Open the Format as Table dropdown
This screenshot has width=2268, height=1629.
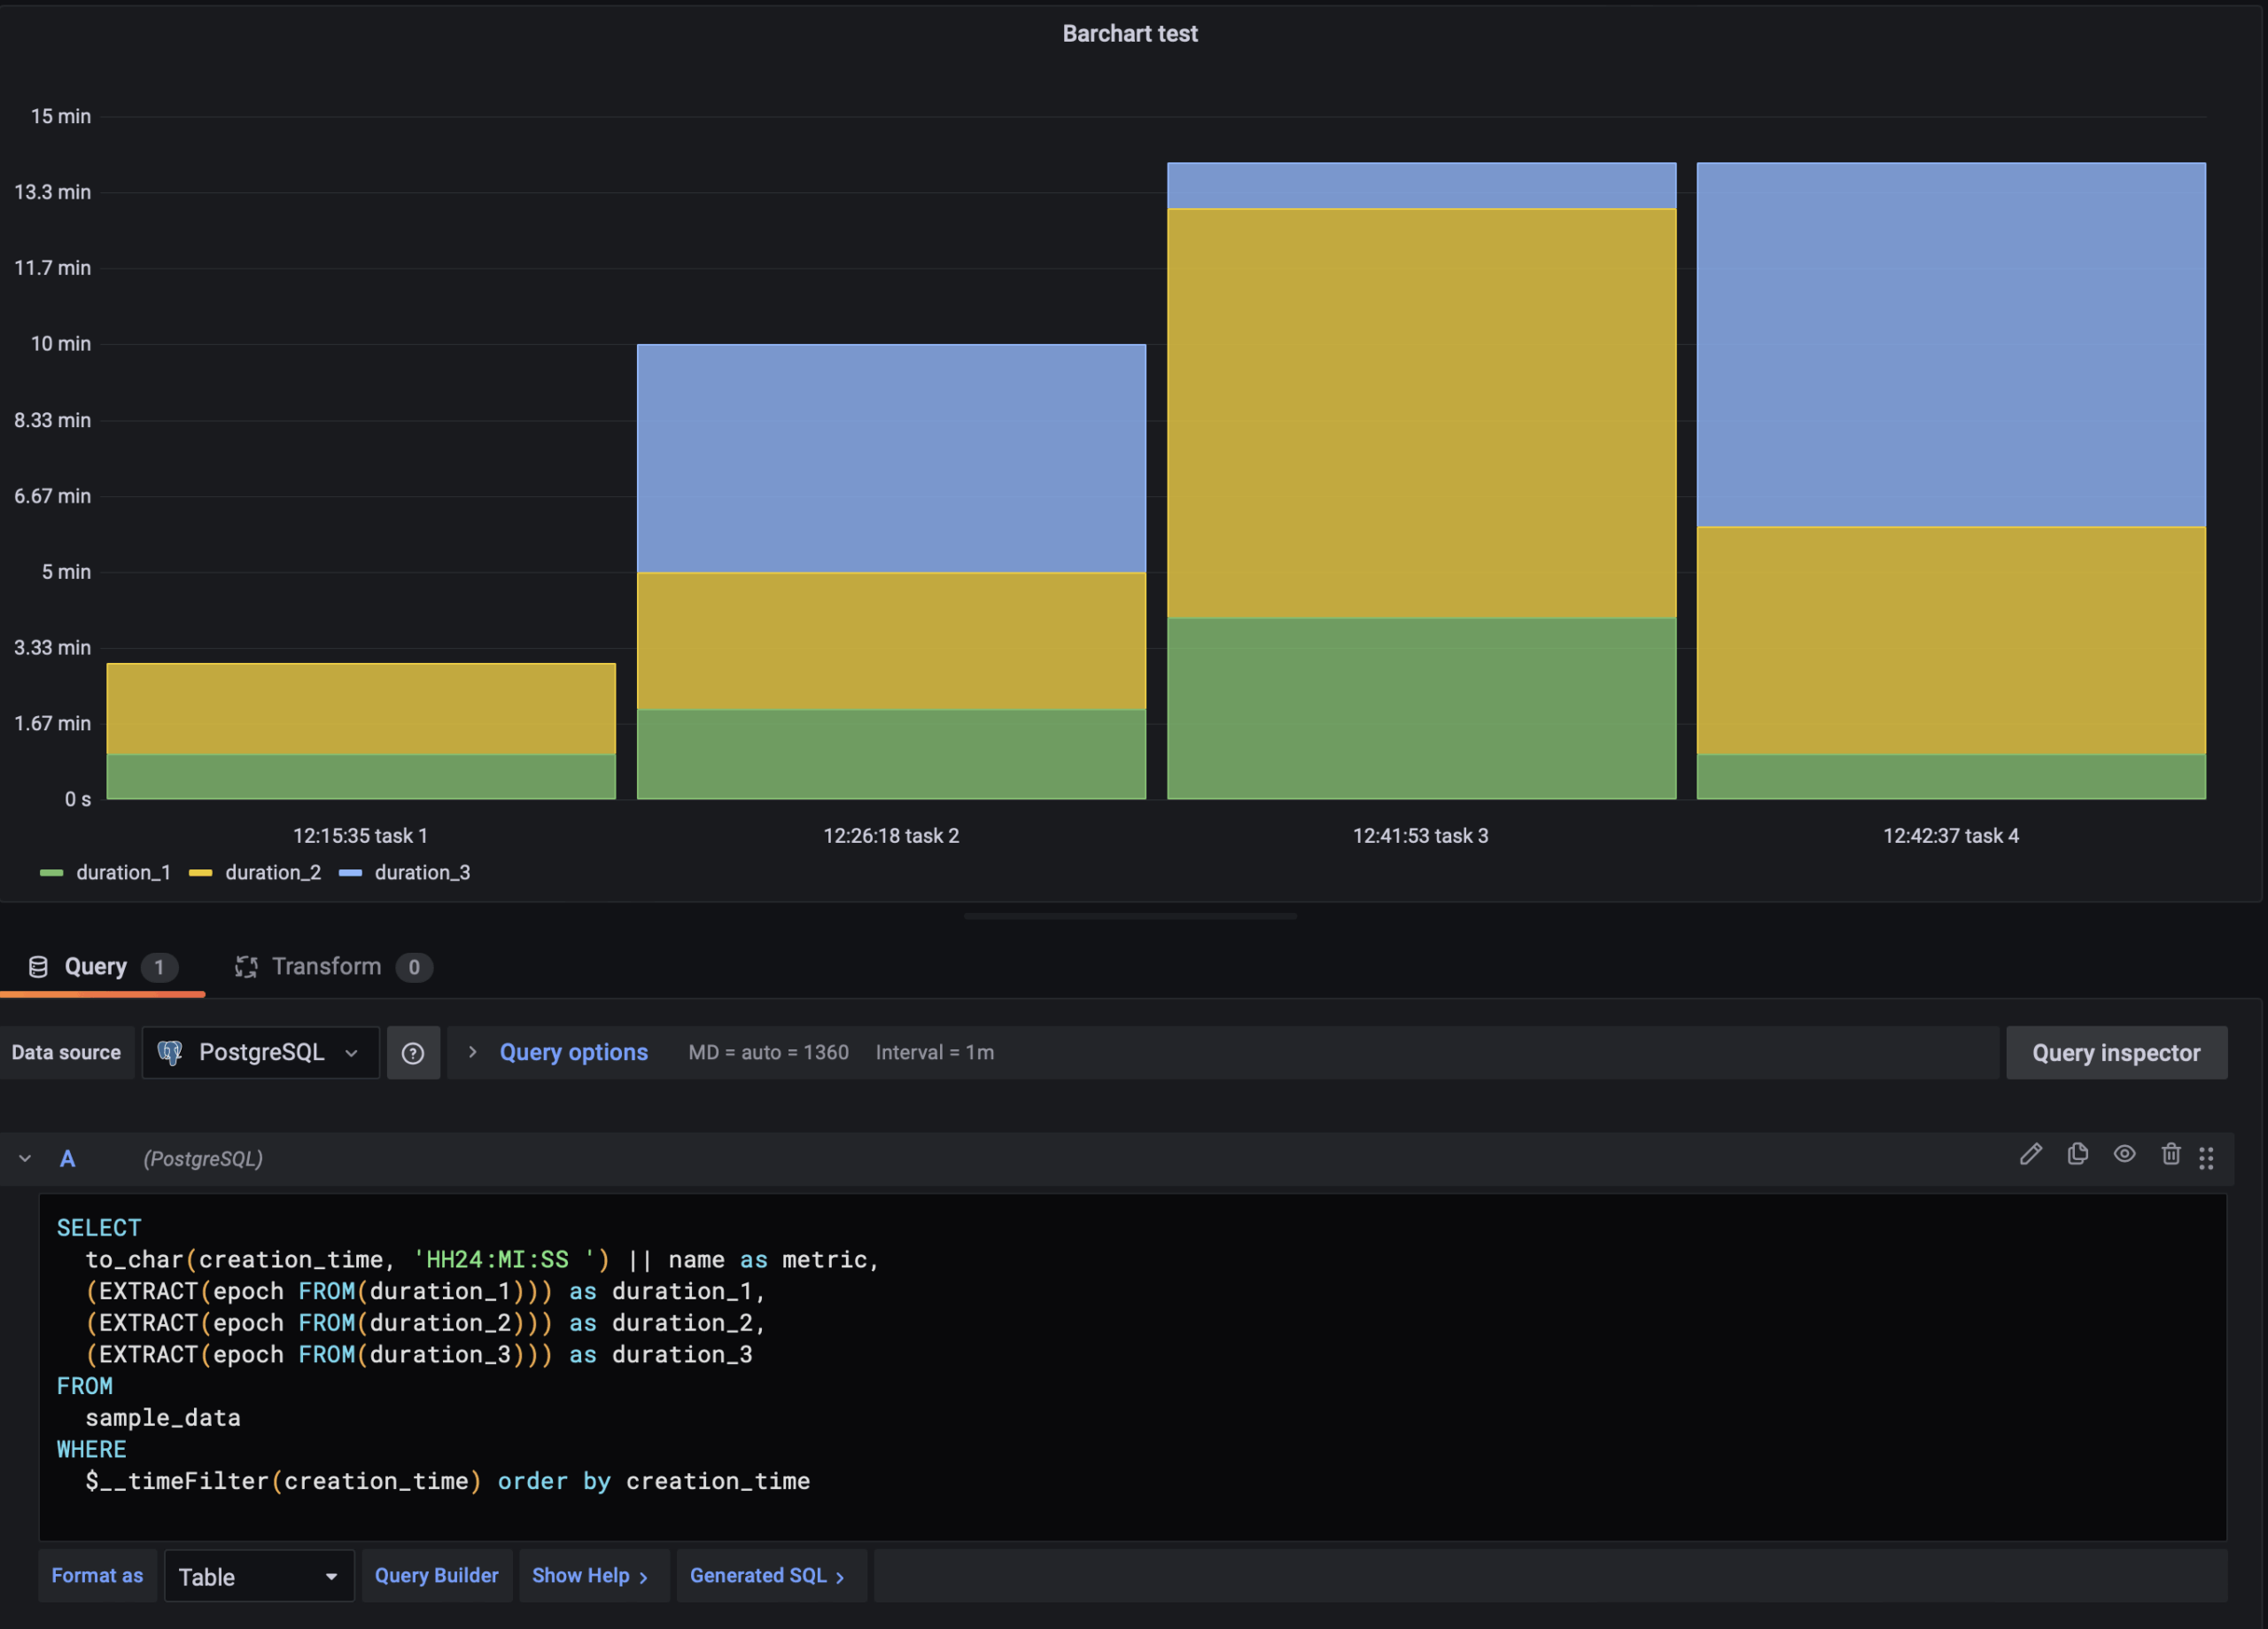258,1577
